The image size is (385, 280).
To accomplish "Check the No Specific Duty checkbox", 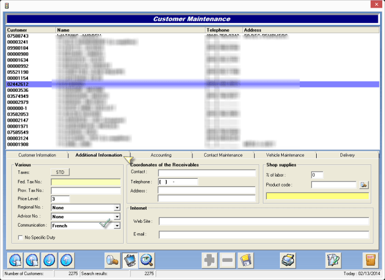I will tap(20, 238).
